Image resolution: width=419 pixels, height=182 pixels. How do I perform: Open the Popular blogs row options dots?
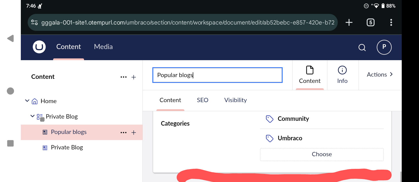click(x=123, y=132)
